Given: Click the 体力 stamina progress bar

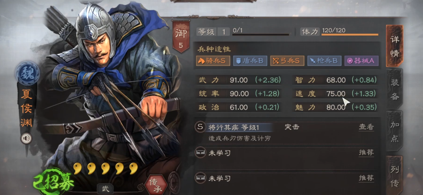Looking at the screenshot, I should click(x=350, y=34).
